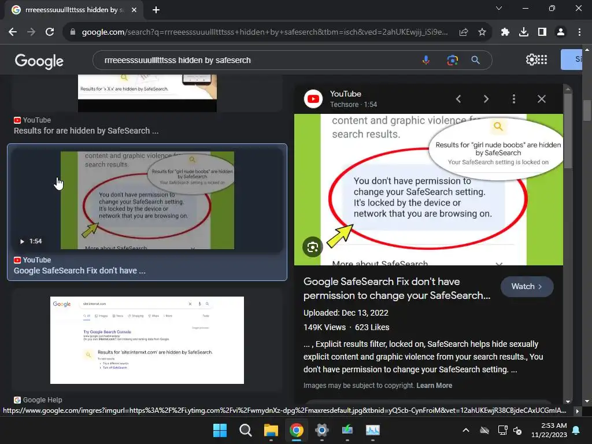Viewport: 592px width, 444px height.
Task: Click the muted volume tray icon
Action: [517, 430]
